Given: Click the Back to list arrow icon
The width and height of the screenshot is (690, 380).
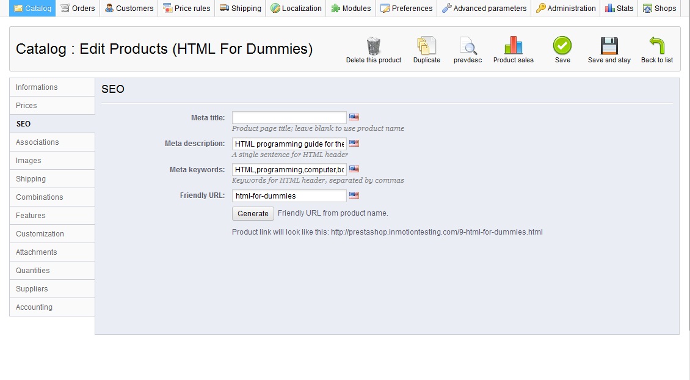Looking at the screenshot, I should click(656, 45).
